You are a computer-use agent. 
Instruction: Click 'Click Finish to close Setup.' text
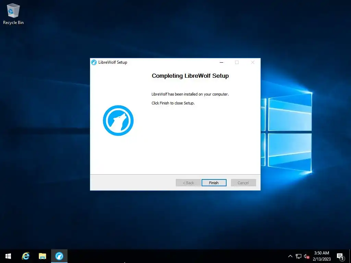click(173, 103)
